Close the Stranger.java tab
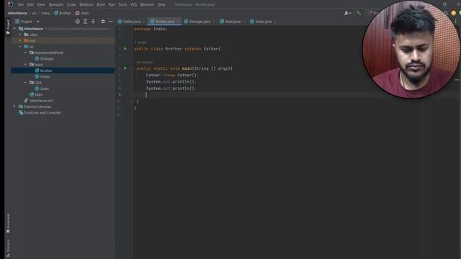This screenshot has width=461, height=259. tap(214, 22)
